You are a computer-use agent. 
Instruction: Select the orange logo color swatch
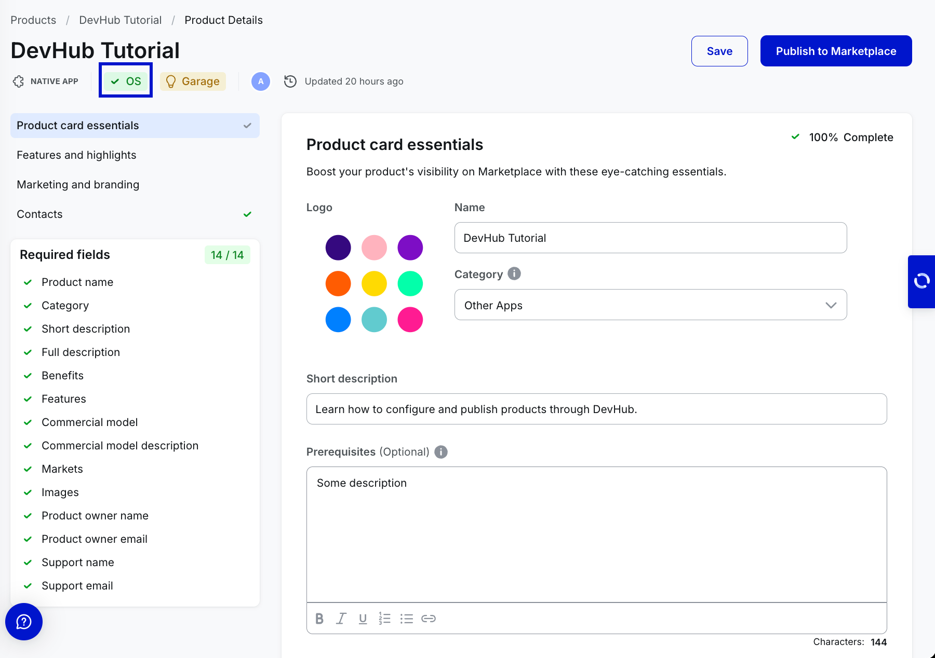(338, 284)
